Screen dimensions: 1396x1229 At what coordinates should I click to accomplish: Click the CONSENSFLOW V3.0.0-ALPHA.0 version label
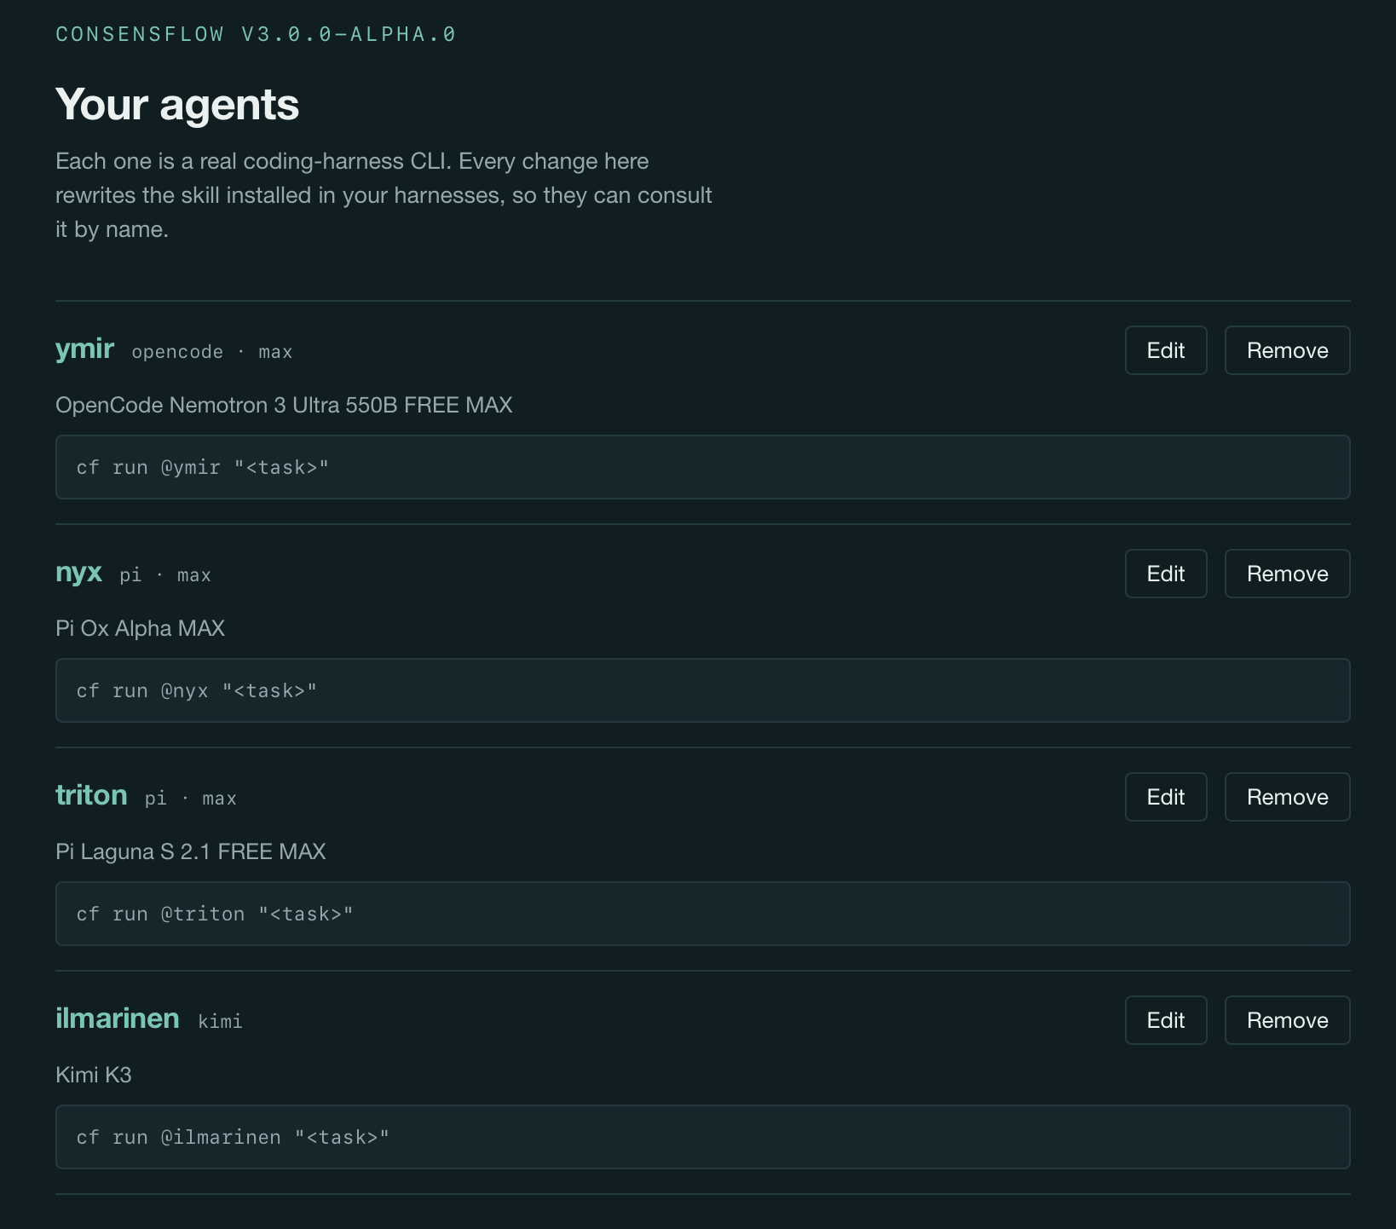coord(256,34)
